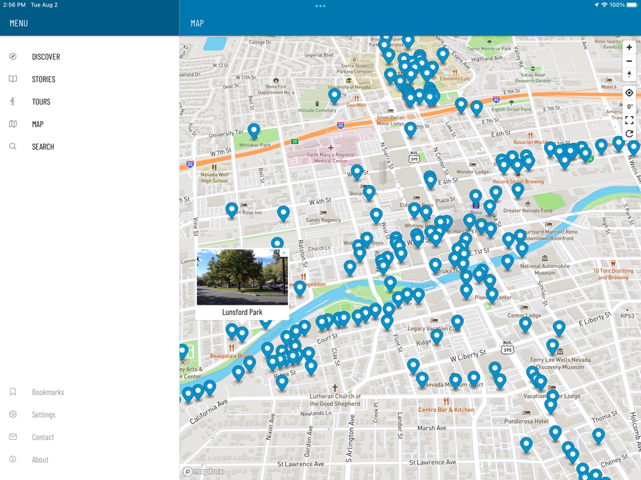Screen dimensions: 641x480
Task: Select the marker at National Automobile Museum
Action: [507, 262]
